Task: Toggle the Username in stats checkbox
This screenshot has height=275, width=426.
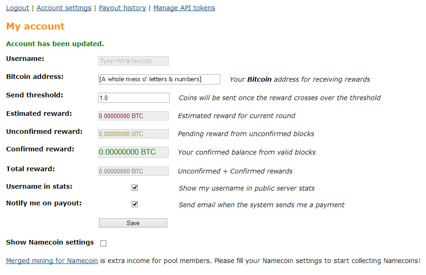Action: [x=135, y=188]
